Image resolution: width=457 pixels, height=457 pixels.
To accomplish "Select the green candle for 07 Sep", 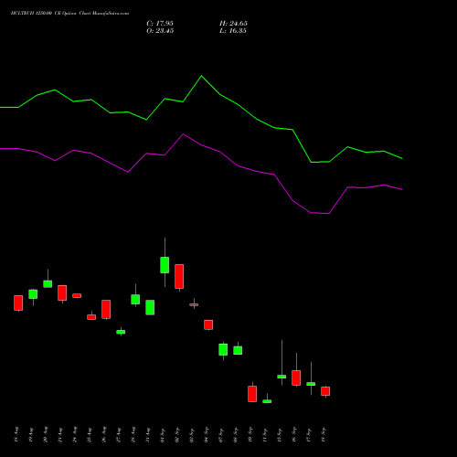I will point(223,349).
